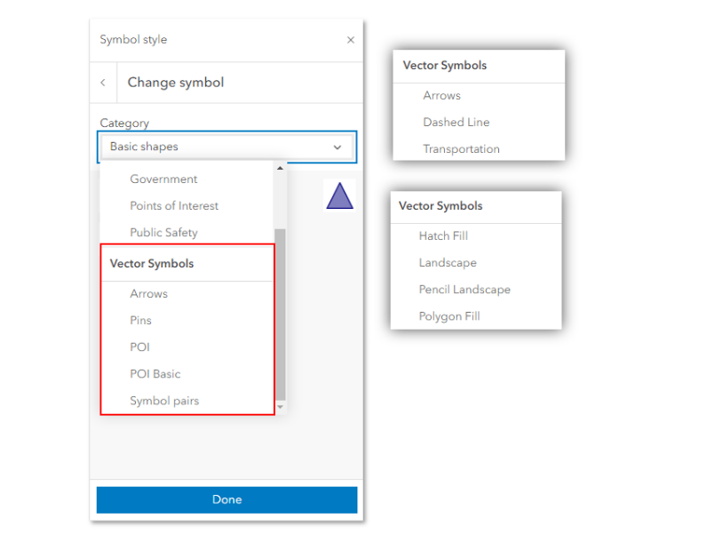Choose the Pins category option
The width and height of the screenshot is (722, 542).
[x=140, y=321]
